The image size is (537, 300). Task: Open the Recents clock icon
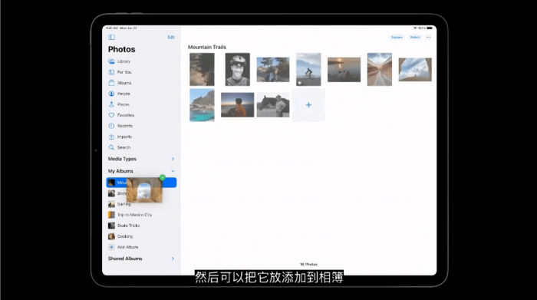coord(111,126)
